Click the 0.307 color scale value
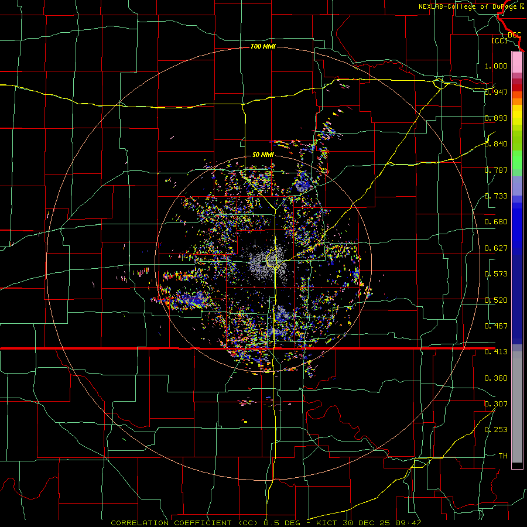The width and height of the screenshot is (527, 527). click(x=496, y=404)
